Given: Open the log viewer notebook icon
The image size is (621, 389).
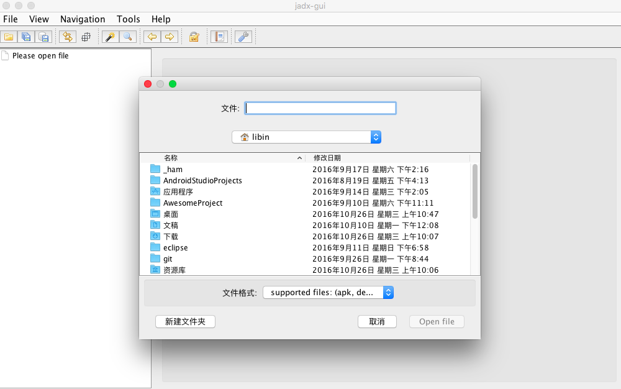Looking at the screenshot, I should [x=219, y=37].
